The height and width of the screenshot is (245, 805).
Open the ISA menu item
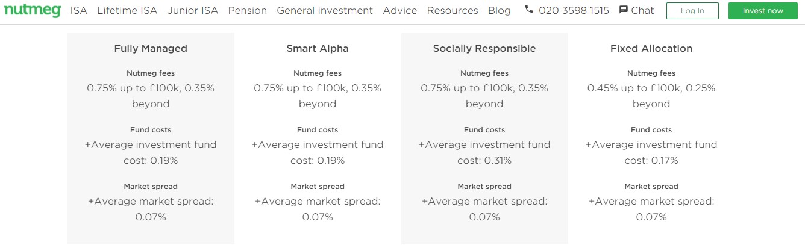[79, 10]
